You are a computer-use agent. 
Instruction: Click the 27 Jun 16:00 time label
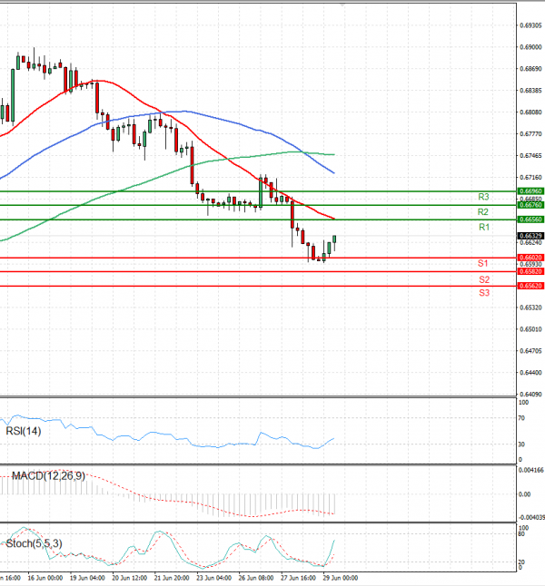click(x=298, y=578)
